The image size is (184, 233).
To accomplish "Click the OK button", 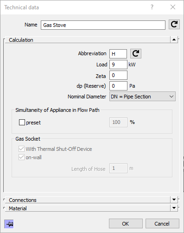I will point(126,224).
